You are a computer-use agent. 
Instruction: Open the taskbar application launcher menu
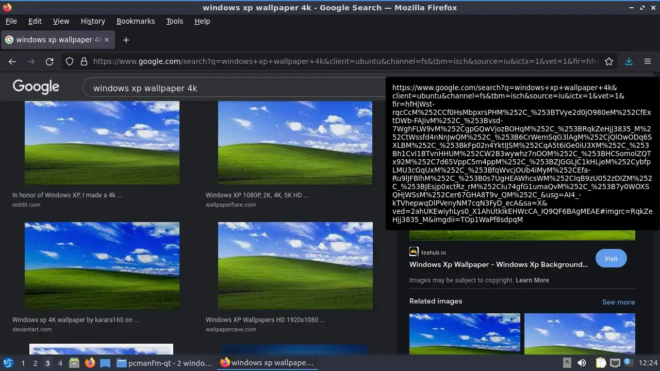click(8, 363)
